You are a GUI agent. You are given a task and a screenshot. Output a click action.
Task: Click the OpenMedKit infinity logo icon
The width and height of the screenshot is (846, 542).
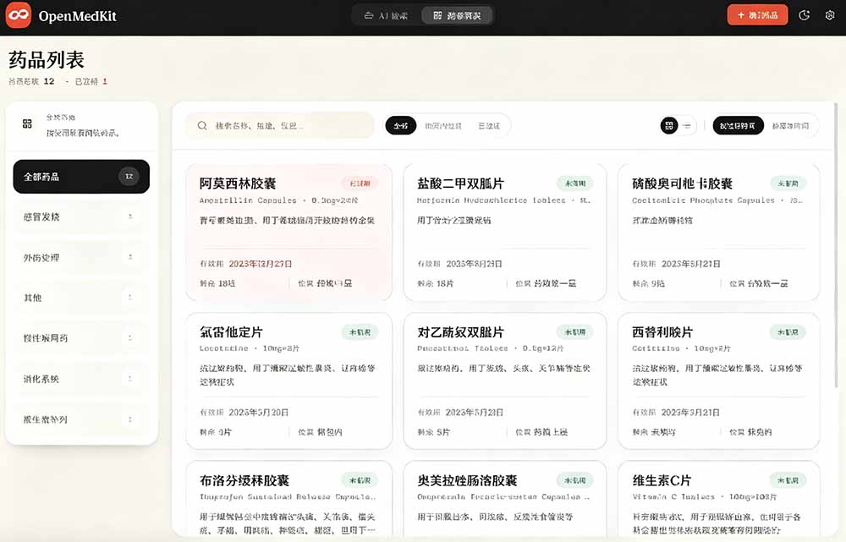(19, 15)
